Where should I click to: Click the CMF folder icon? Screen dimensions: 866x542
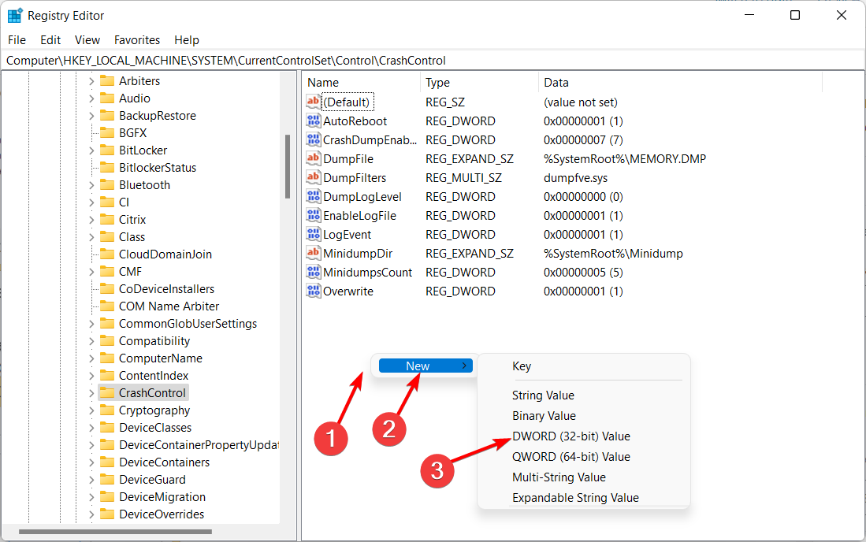click(x=107, y=272)
